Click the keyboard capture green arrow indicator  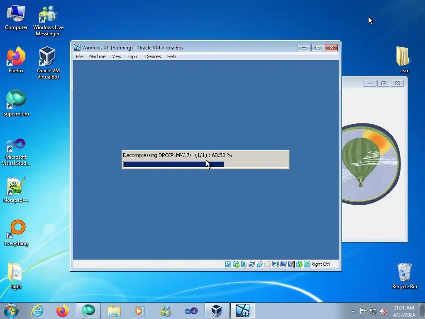pos(307,264)
